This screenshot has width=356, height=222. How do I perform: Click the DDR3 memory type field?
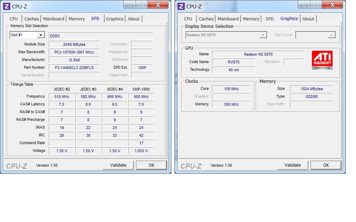point(101,36)
